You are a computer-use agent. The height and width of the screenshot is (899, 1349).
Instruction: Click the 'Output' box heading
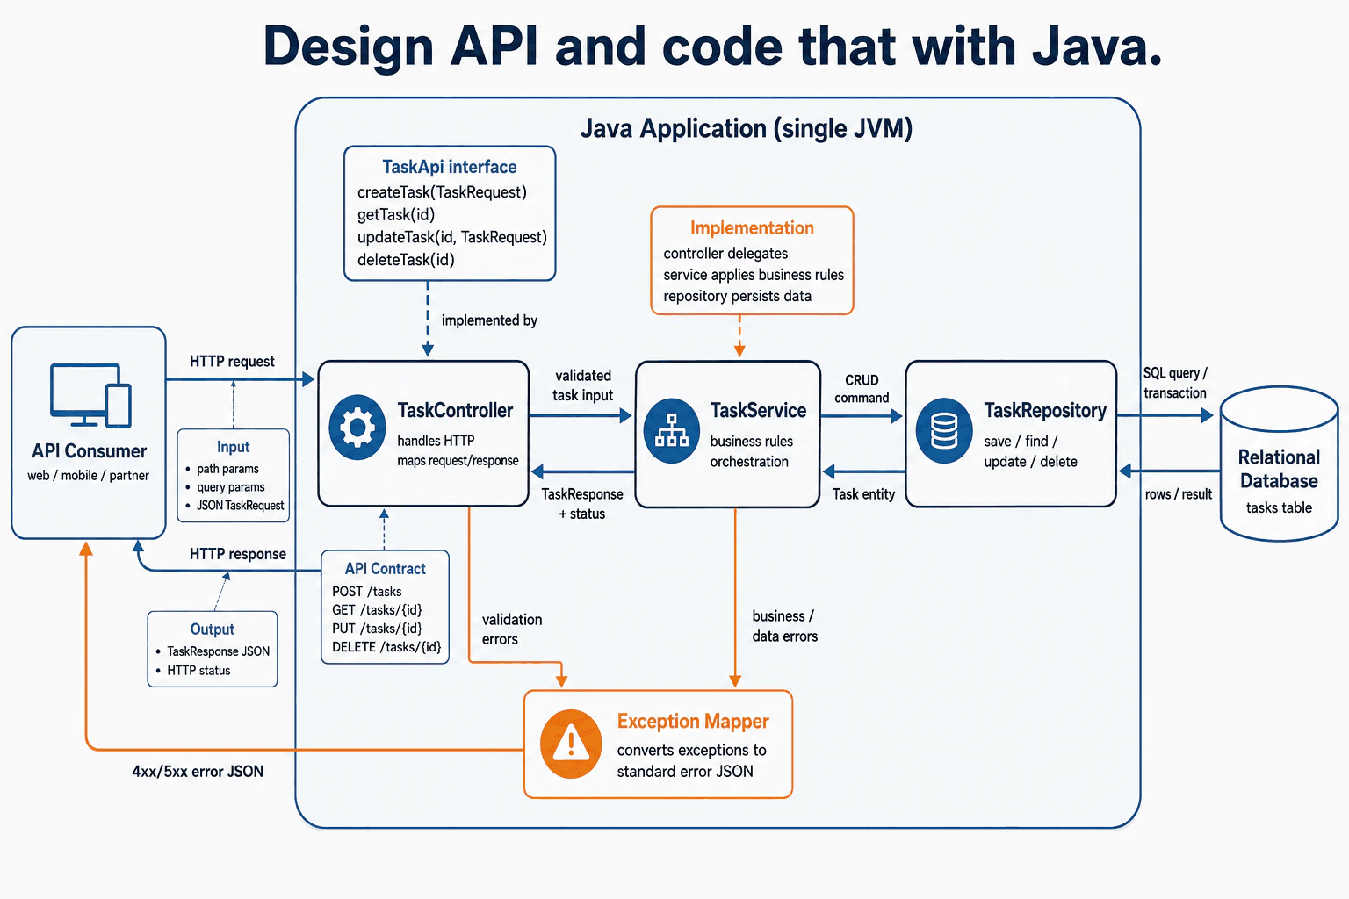(213, 629)
